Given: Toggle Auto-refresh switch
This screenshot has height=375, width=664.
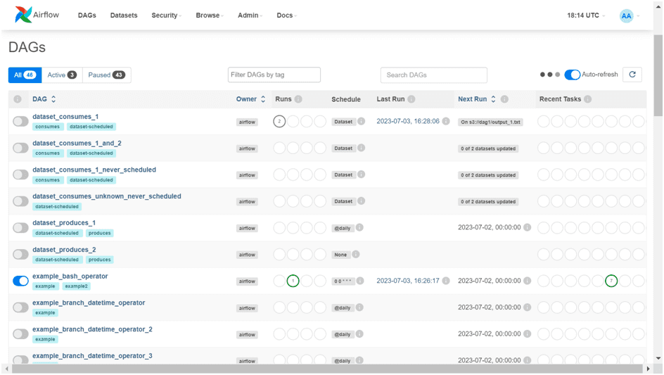Looking at the screenshot, I should coord(573,75).
